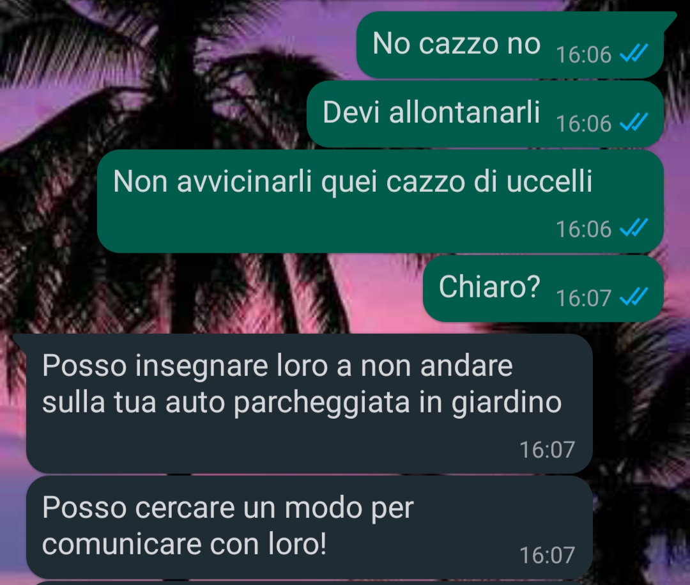Click the blue read ticks on 'No cazzo no'
The height and width of the screenshot is (585, 690).
click(634, 54)
